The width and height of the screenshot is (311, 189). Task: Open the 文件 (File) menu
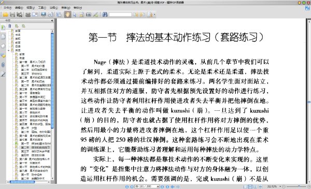point(7,8)
